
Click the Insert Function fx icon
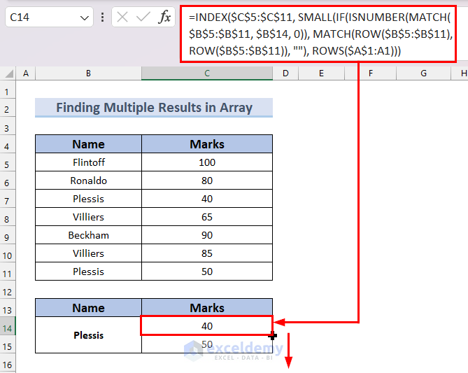(164, 17)
